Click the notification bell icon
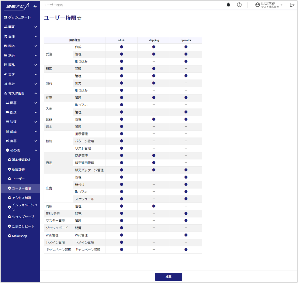This screenshot has width=298, height=283. 228,5
